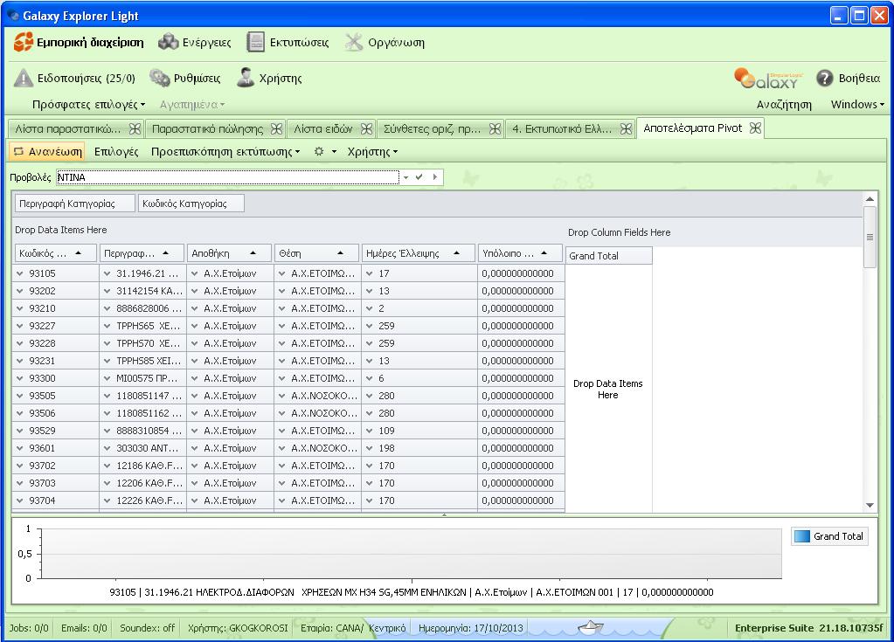Click the Βοήθεια question mark icon

coord(824,78)
